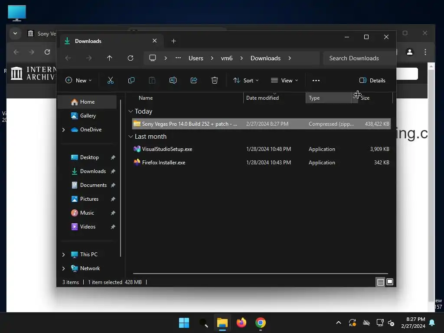
Task: Open the See more three-dots menu
Action: 316,80
